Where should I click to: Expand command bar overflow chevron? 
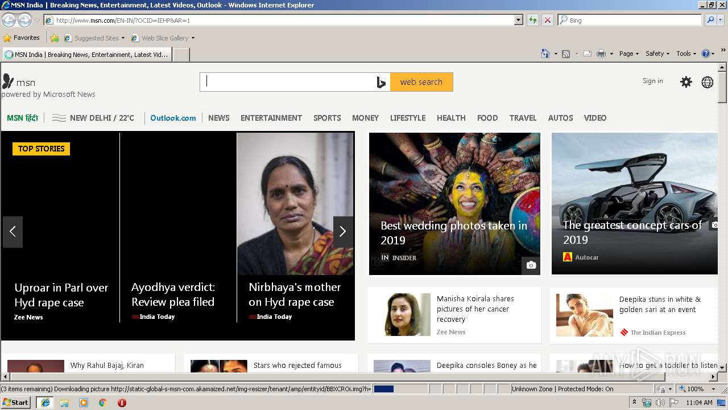tap(723, 50)
